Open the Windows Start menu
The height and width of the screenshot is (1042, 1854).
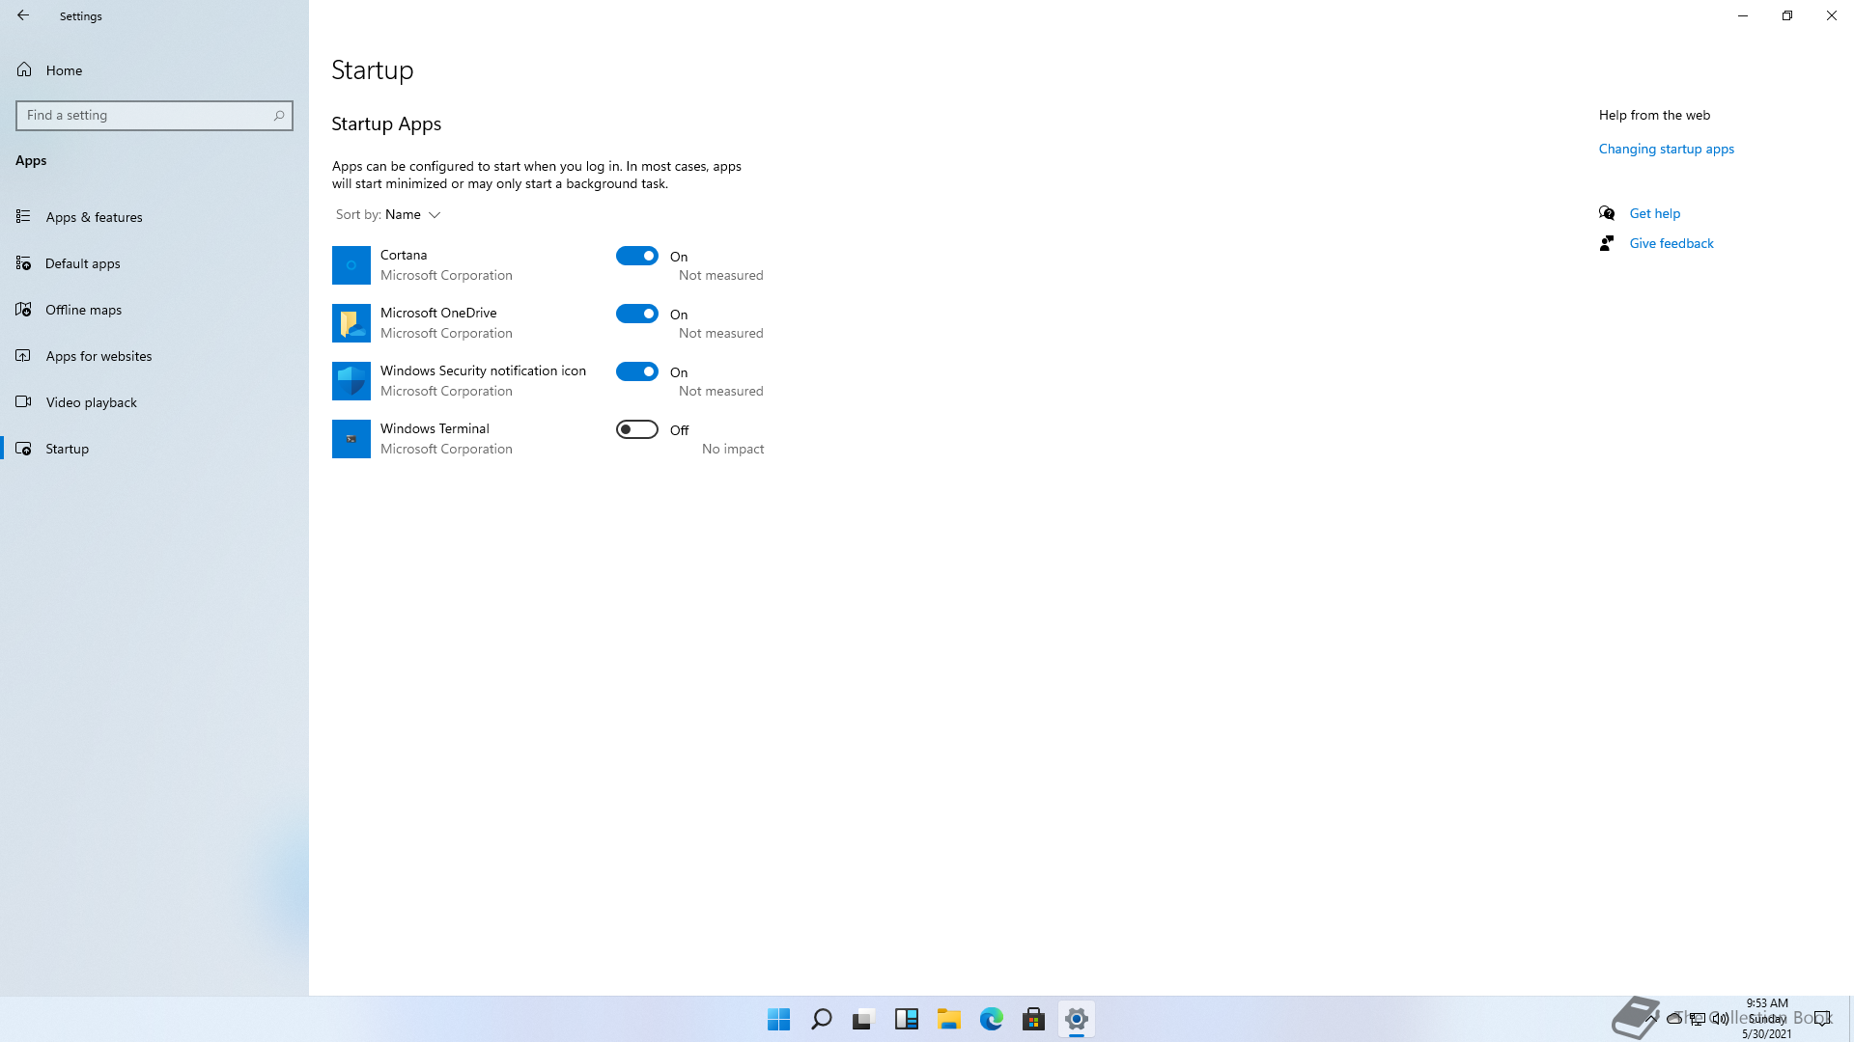[779, 1019]
